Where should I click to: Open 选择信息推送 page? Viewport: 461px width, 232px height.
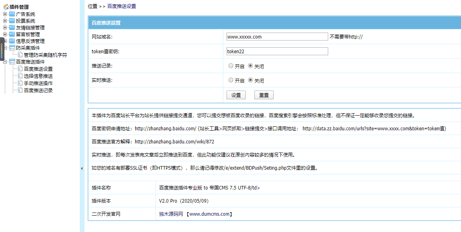[38, 76]
